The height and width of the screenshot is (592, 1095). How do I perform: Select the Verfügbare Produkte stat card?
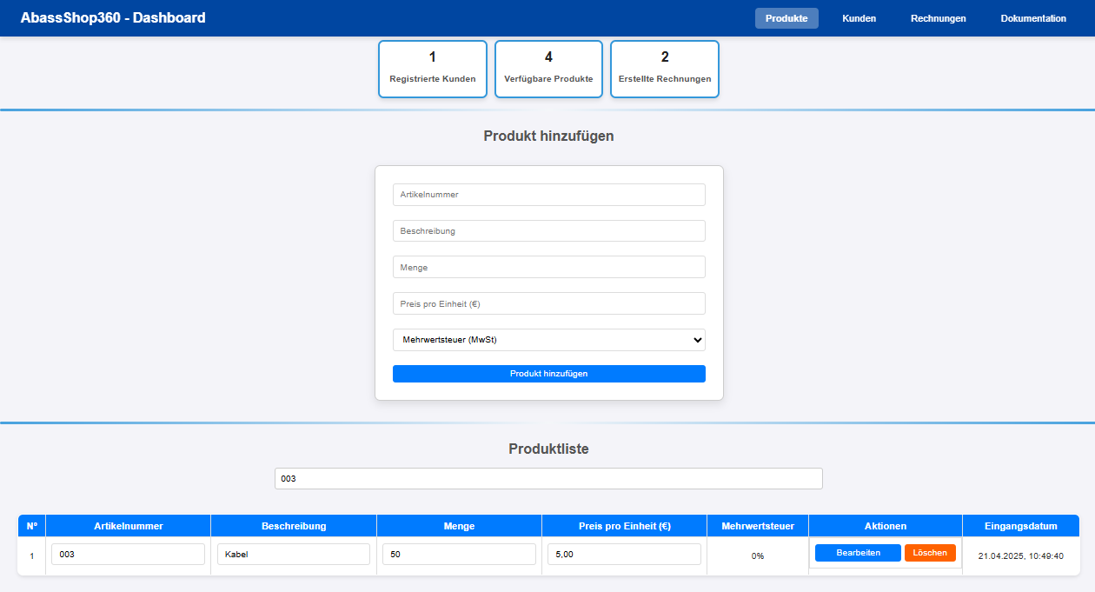(548, 69)
